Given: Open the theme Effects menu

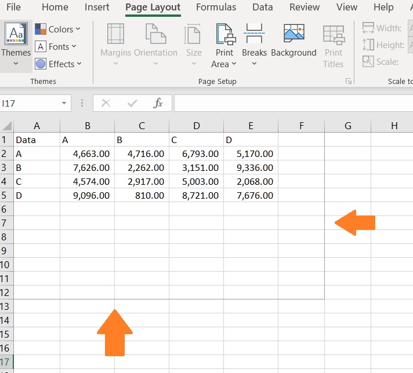Looking at the screenshot, I should coord(58,64).
